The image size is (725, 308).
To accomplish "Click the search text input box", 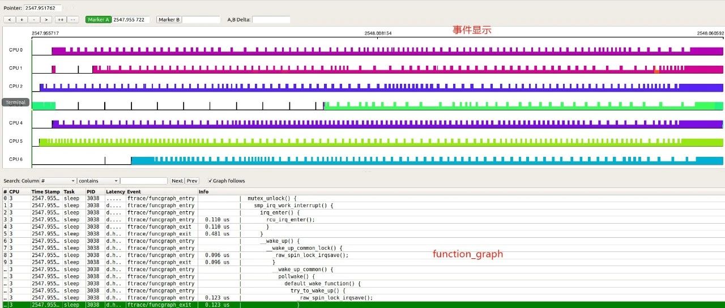I will [x=144, y=181].
